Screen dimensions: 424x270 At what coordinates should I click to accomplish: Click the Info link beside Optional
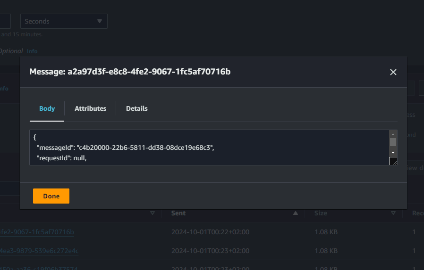click(x=32, y=51)
